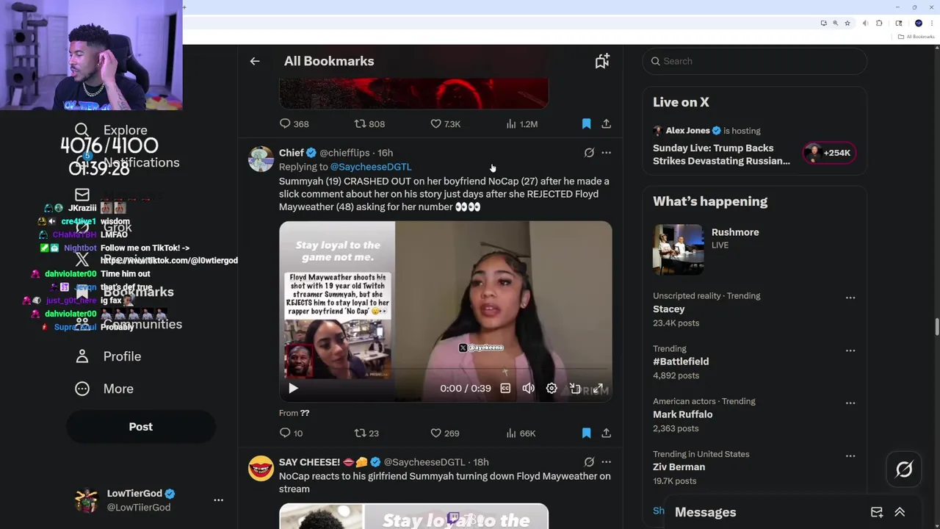This screenshot has width=940, height=529.
Task: Share the post with 1.2M views
Action: (607, 124)
